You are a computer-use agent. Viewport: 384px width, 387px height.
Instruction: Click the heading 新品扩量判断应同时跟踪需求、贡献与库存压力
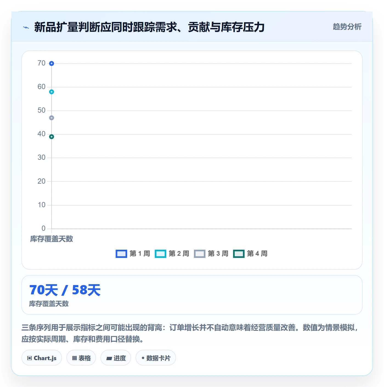tap(149, 27)
